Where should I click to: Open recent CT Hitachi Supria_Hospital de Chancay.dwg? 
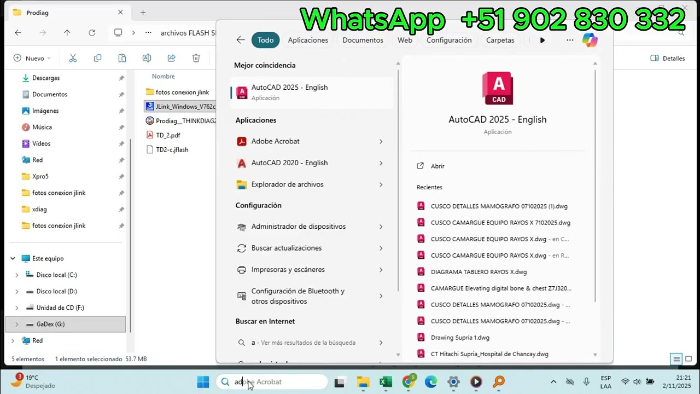click(489, 354)
